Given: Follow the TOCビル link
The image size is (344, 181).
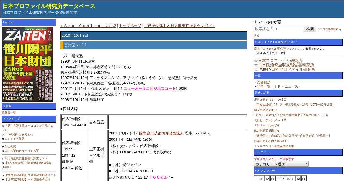Looking at the screenshot, I should pyautogui.click(x=158, y=178).
